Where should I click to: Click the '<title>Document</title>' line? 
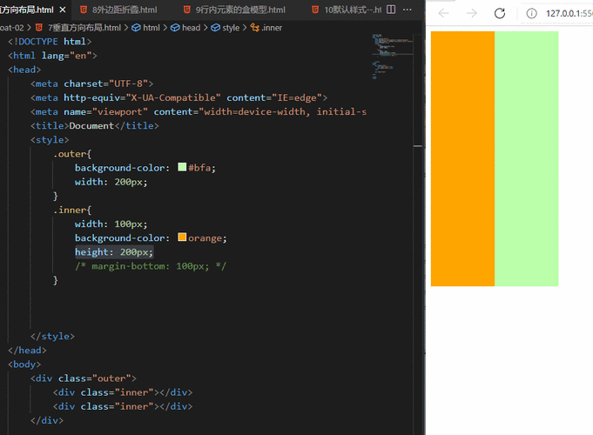pos(95,126)
